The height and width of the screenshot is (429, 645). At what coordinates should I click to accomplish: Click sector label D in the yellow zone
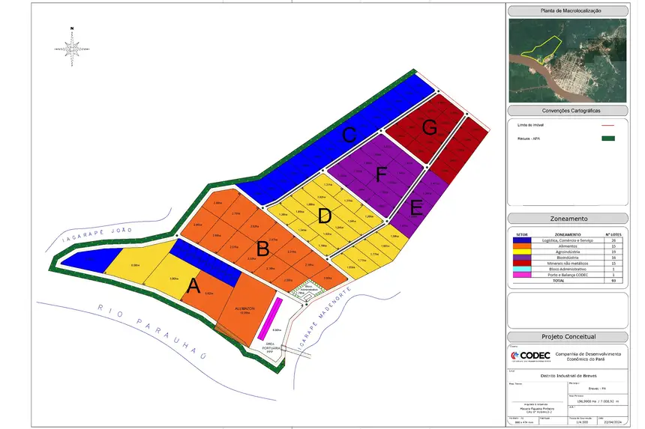tap(325, 217)
